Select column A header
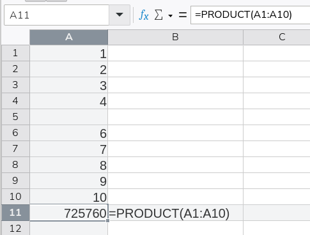The image size is (310, 235). pyautogui.click(x=69, y=37)
